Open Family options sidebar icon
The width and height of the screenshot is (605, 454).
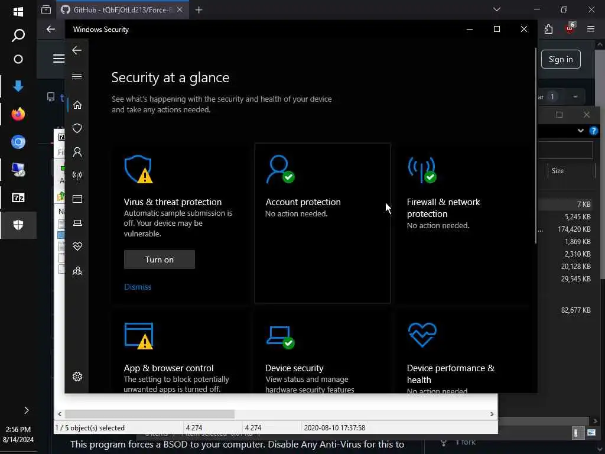point(77,271)
